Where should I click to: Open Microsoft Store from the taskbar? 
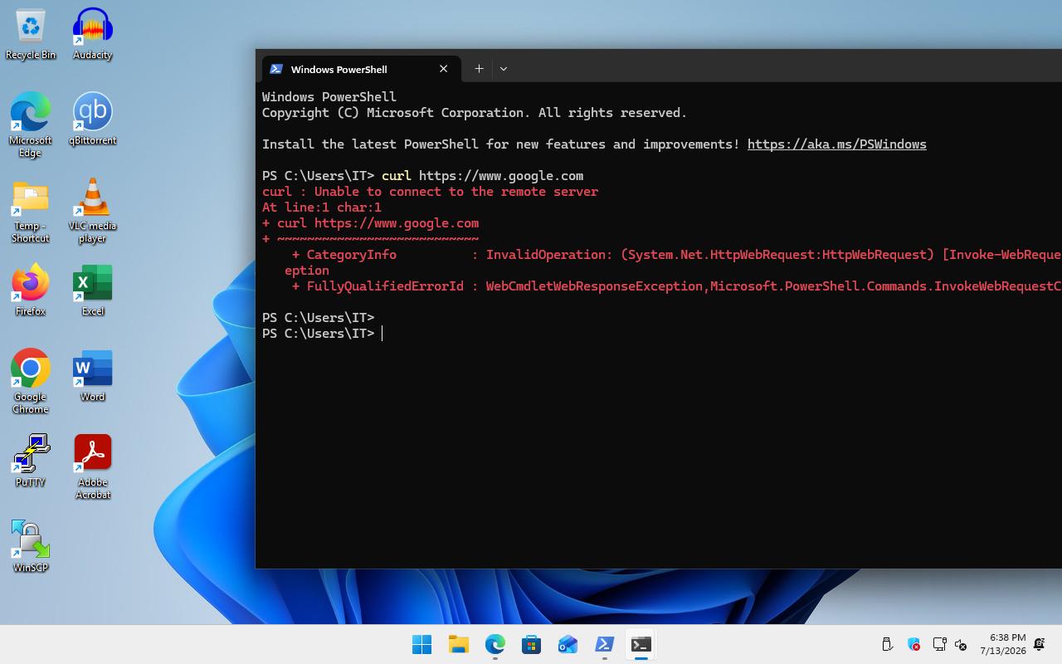531,645
